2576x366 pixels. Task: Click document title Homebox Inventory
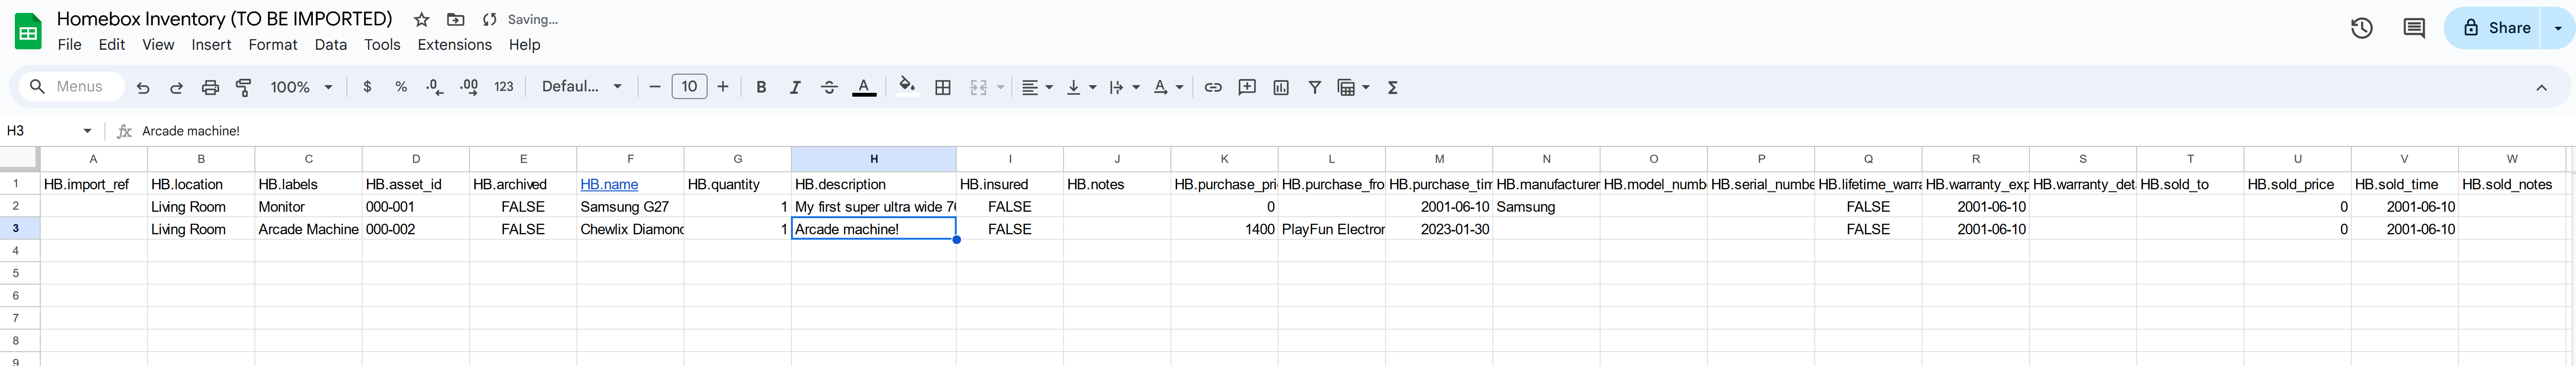(225, 19)
